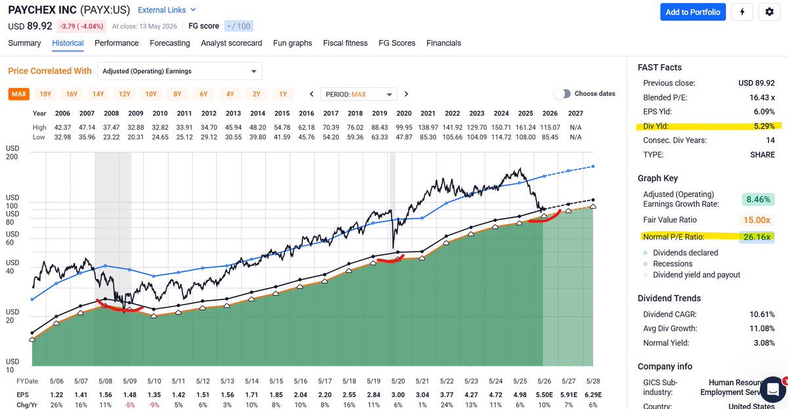This screenshot has width=788, height=409.
Task: Click the Div Yld 5.29% value
Action: tap(763, 126)
